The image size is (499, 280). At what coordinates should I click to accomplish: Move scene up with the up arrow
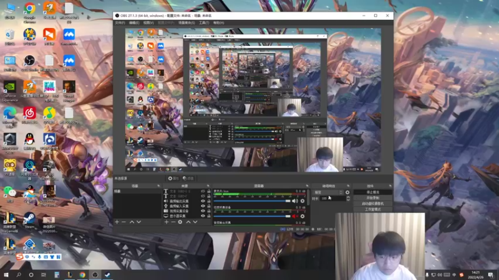132,222
